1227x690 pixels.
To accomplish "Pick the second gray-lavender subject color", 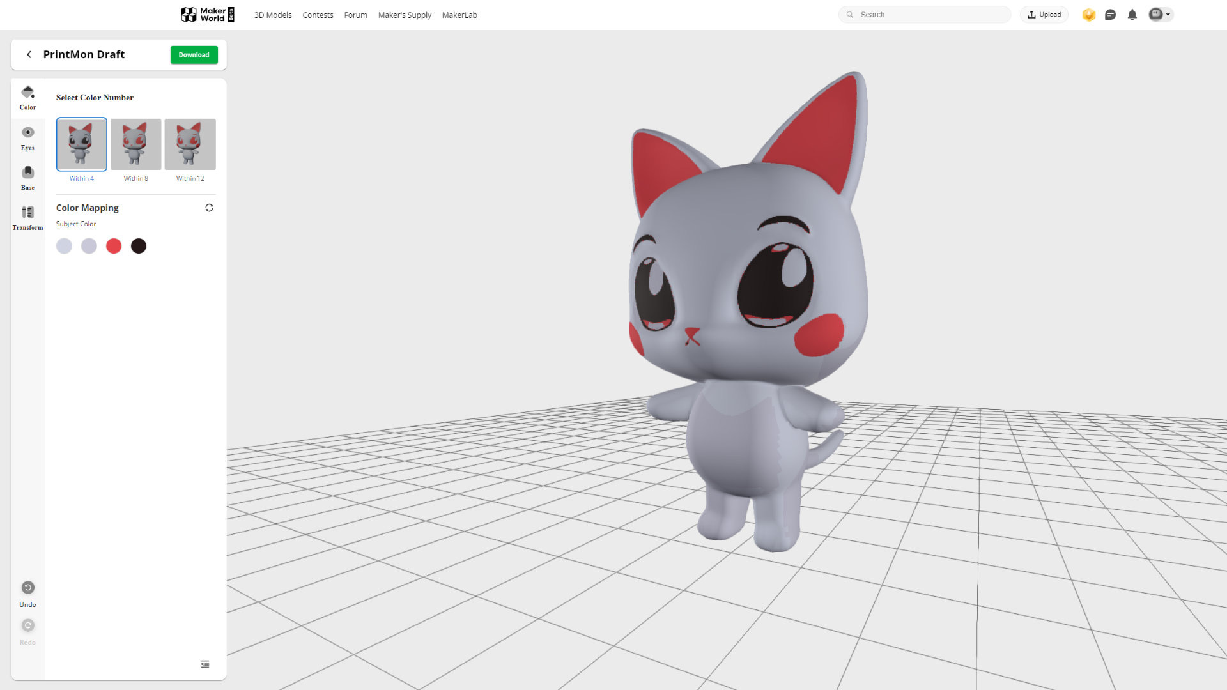I will (89, 246).
